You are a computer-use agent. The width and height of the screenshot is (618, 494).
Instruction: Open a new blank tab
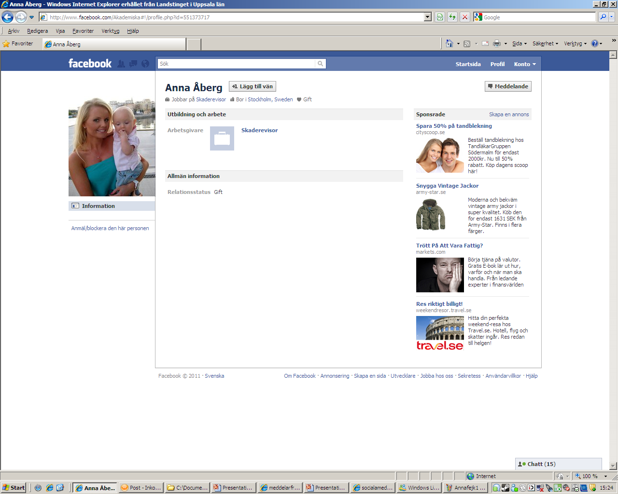point(194,44)
